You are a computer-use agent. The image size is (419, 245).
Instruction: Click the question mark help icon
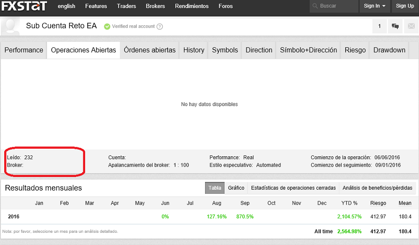160,27
